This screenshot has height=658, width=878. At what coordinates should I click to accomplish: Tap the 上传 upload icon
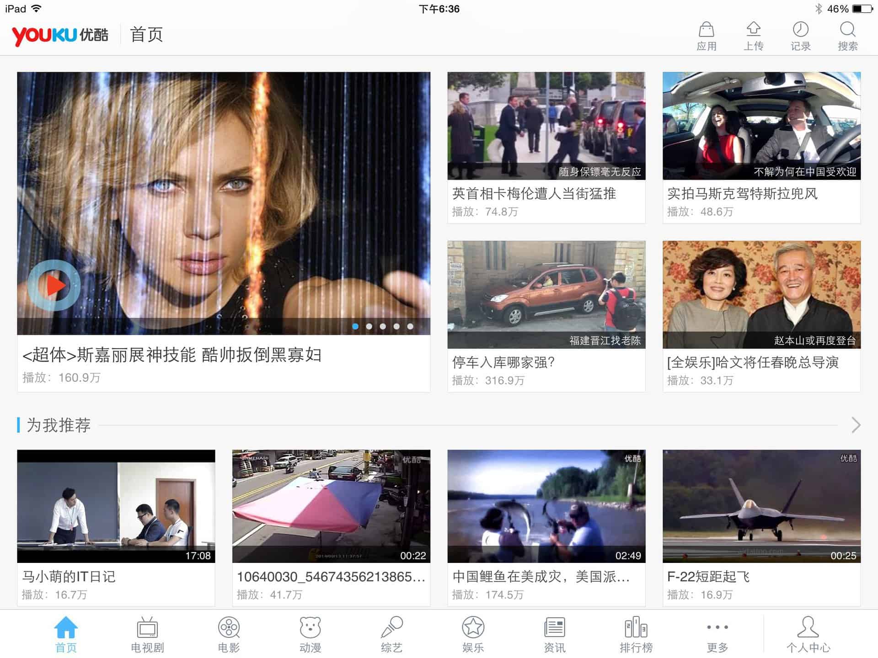point(753,30)
